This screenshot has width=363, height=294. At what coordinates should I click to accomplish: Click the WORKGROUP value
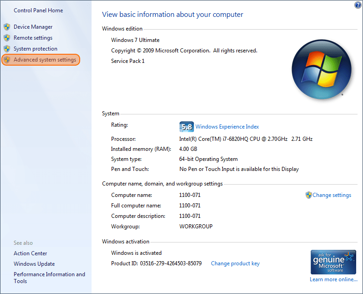click(196, 227)
